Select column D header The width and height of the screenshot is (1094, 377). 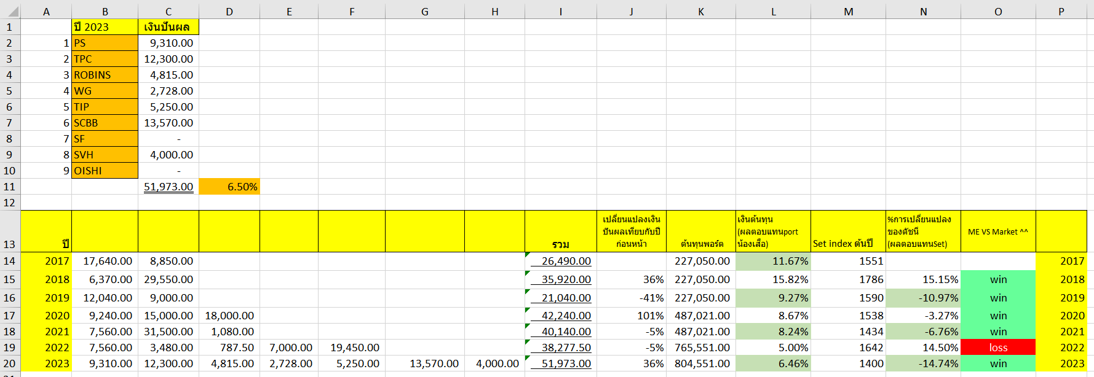229,11
